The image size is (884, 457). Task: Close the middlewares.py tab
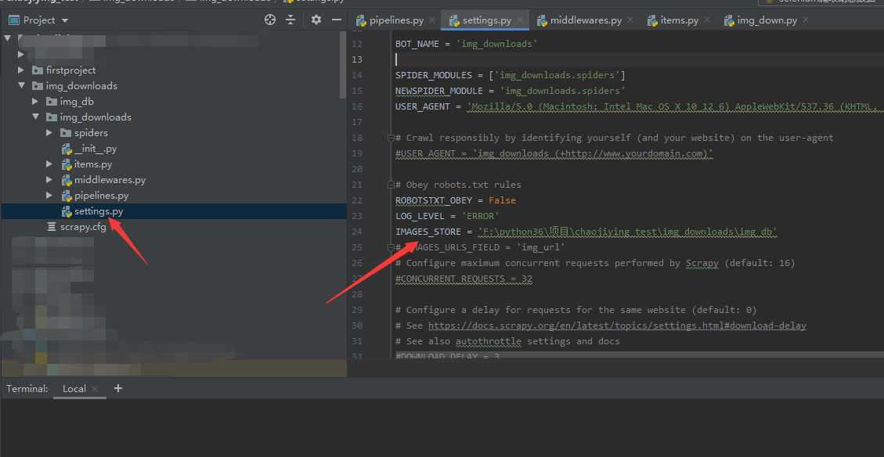630,20
